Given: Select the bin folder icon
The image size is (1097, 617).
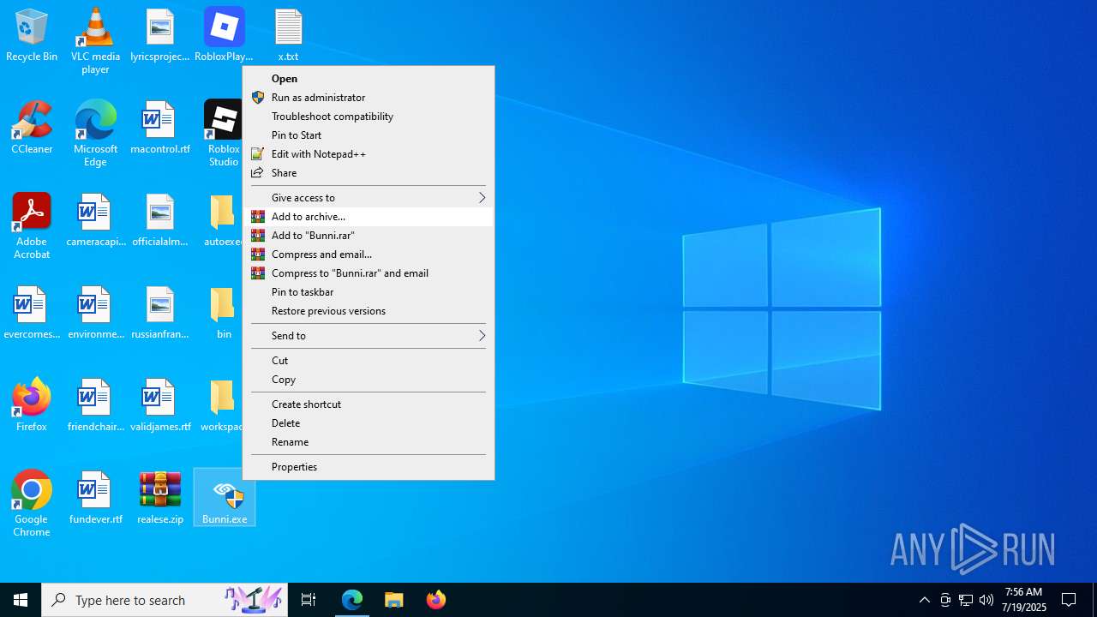Looking at the screenshot, I should pos(224,313).
